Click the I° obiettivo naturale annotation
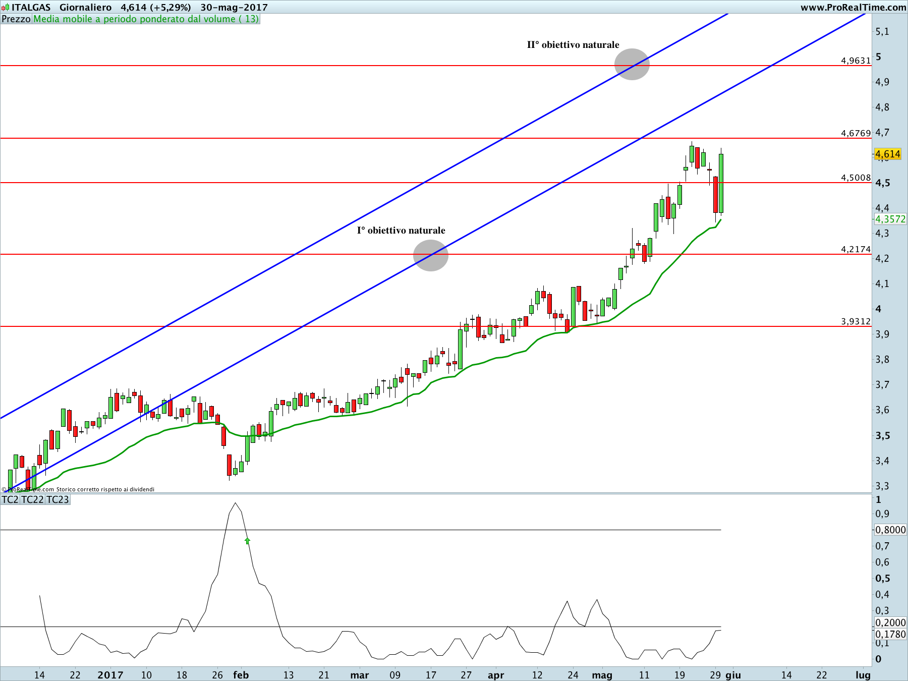The height and width of the screenshot is (681, 908). click(401, 231)
